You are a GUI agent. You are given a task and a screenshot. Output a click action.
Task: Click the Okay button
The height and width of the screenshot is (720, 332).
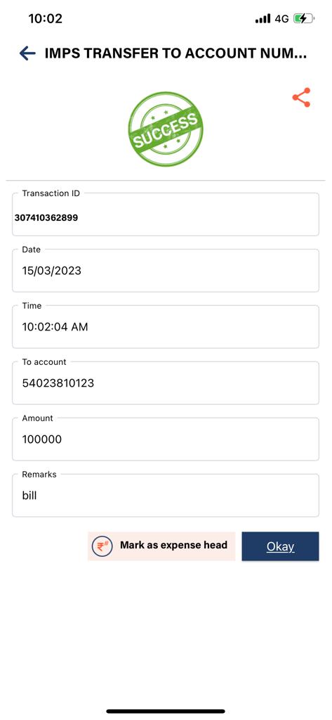coord(280,546)
